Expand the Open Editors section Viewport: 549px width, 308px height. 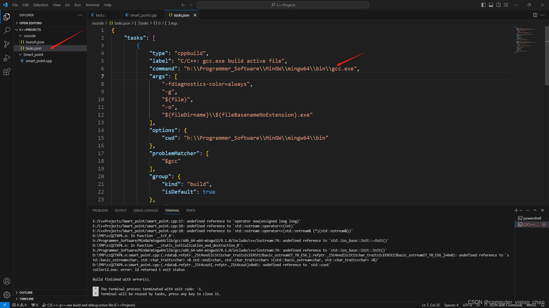(x=30, y=23)
